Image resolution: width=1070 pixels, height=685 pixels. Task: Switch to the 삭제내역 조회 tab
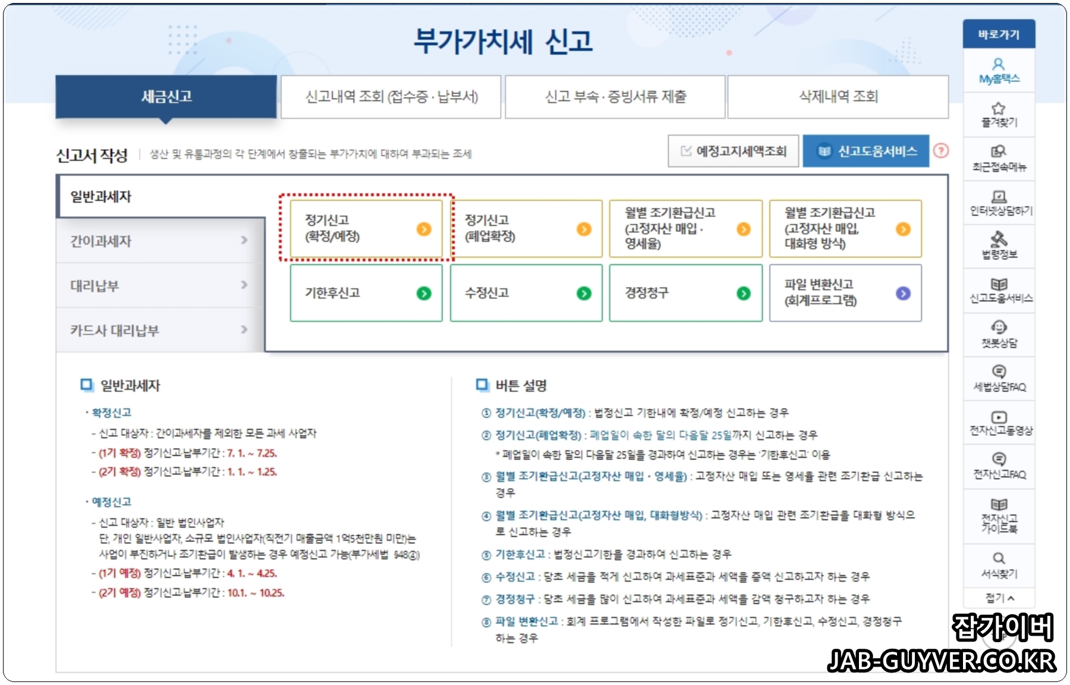(x=838, y=97)
